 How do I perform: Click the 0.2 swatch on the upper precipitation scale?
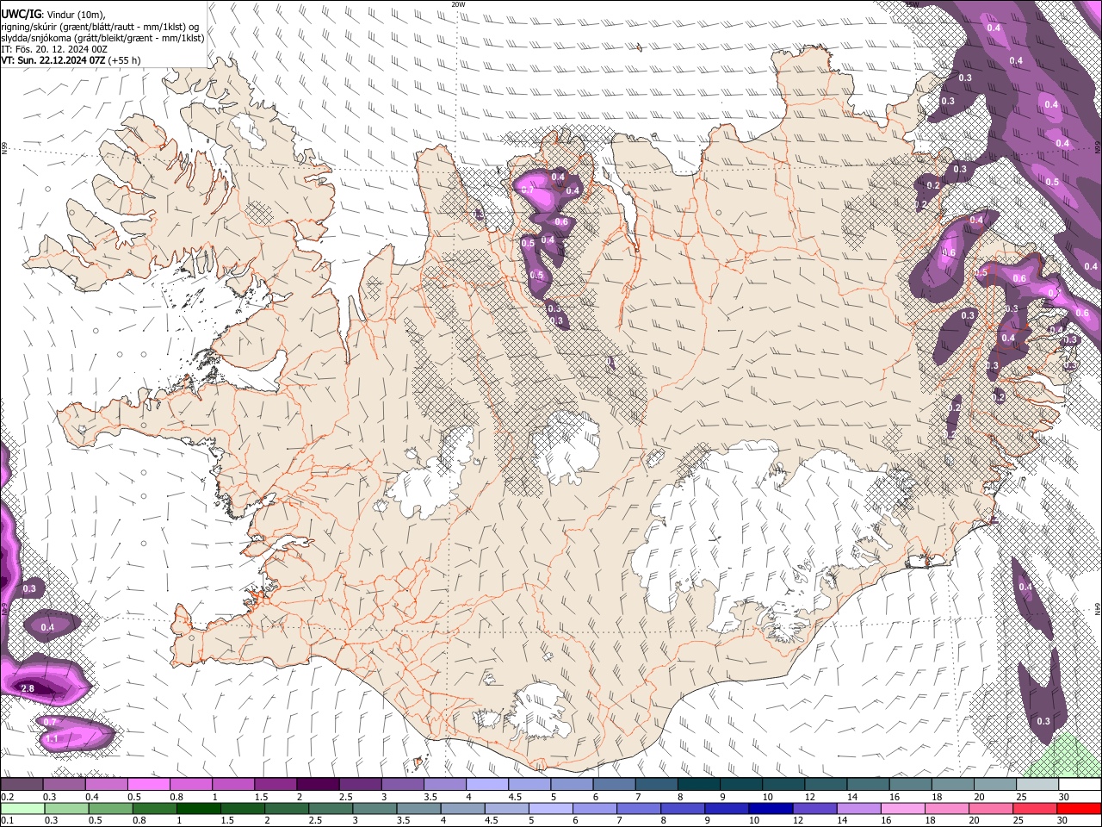pyautogui.click(x=22, y=785)
